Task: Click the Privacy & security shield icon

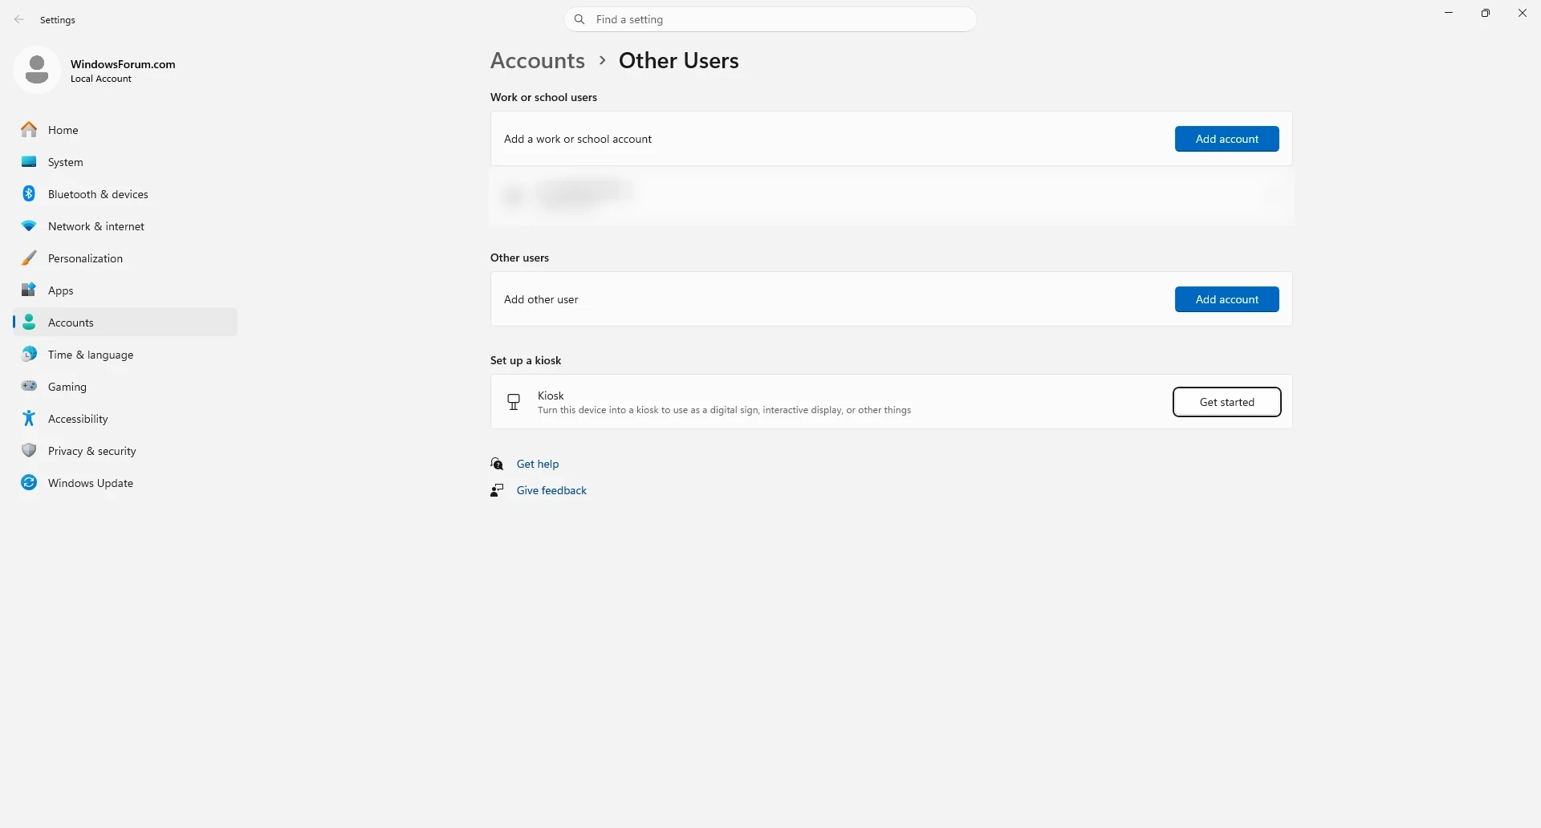Action: [x=29, y=451]
